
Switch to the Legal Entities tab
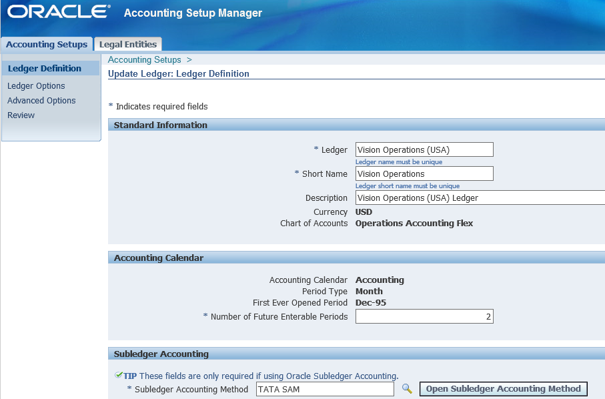(128, 45)
